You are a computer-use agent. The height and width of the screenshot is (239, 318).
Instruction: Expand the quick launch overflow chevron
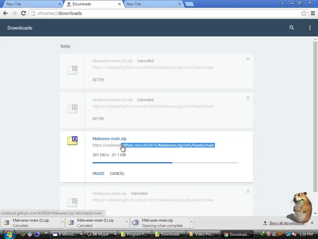click(46, 233)
